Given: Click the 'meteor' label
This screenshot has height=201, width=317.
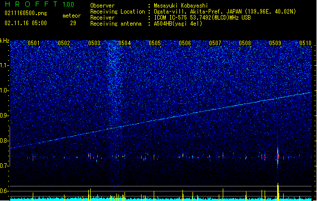Looking at the screenshot, I should click(x=72, y=16).
